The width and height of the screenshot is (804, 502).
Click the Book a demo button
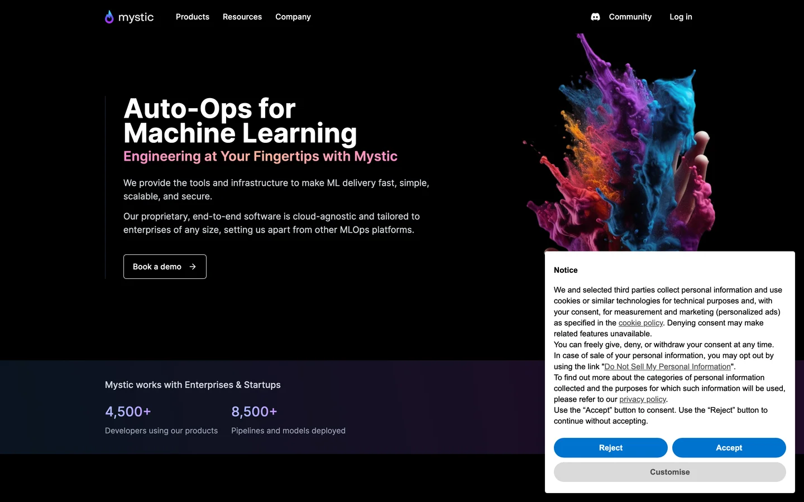coord(165,267)
